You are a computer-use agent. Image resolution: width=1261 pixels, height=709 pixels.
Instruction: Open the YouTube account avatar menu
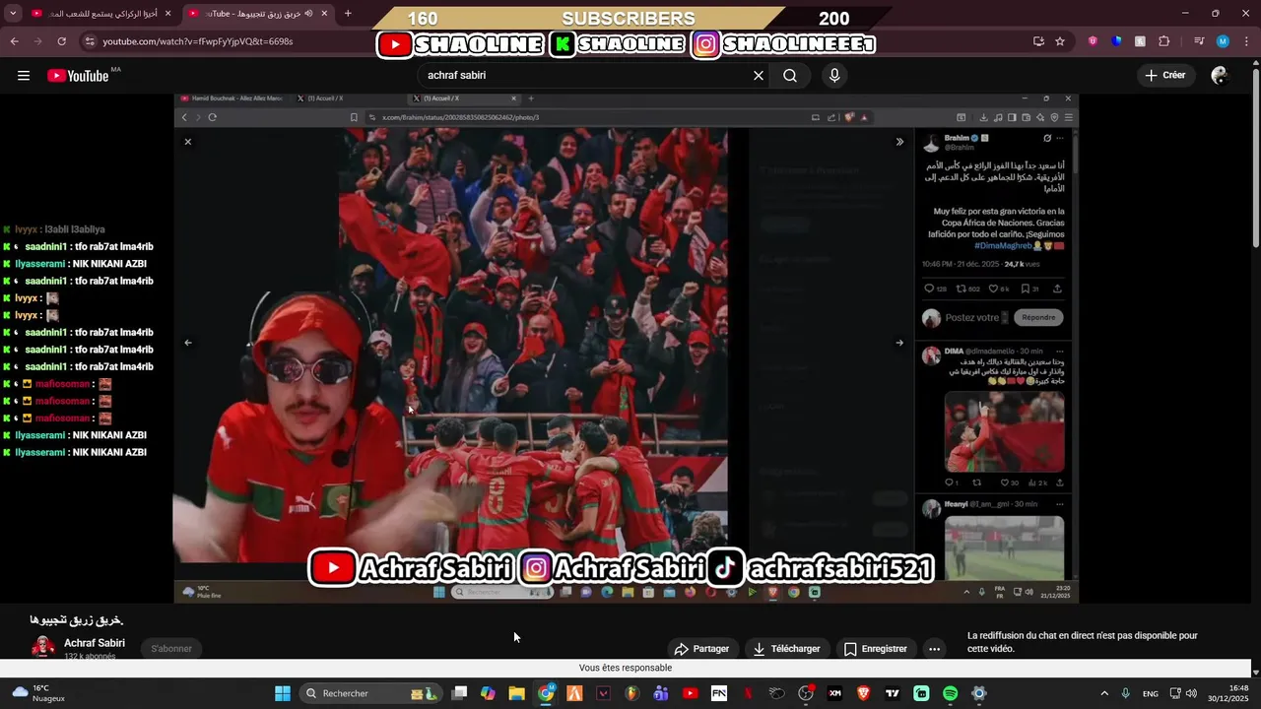[1220, 76]
